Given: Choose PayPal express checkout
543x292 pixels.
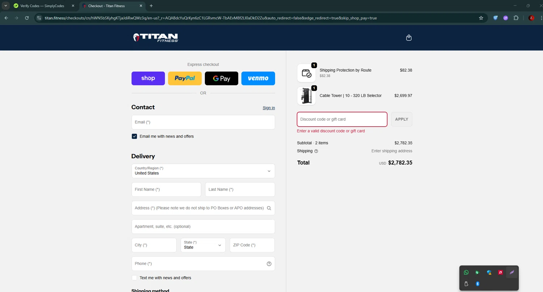Looking at the screenshot, I should 185,78.
